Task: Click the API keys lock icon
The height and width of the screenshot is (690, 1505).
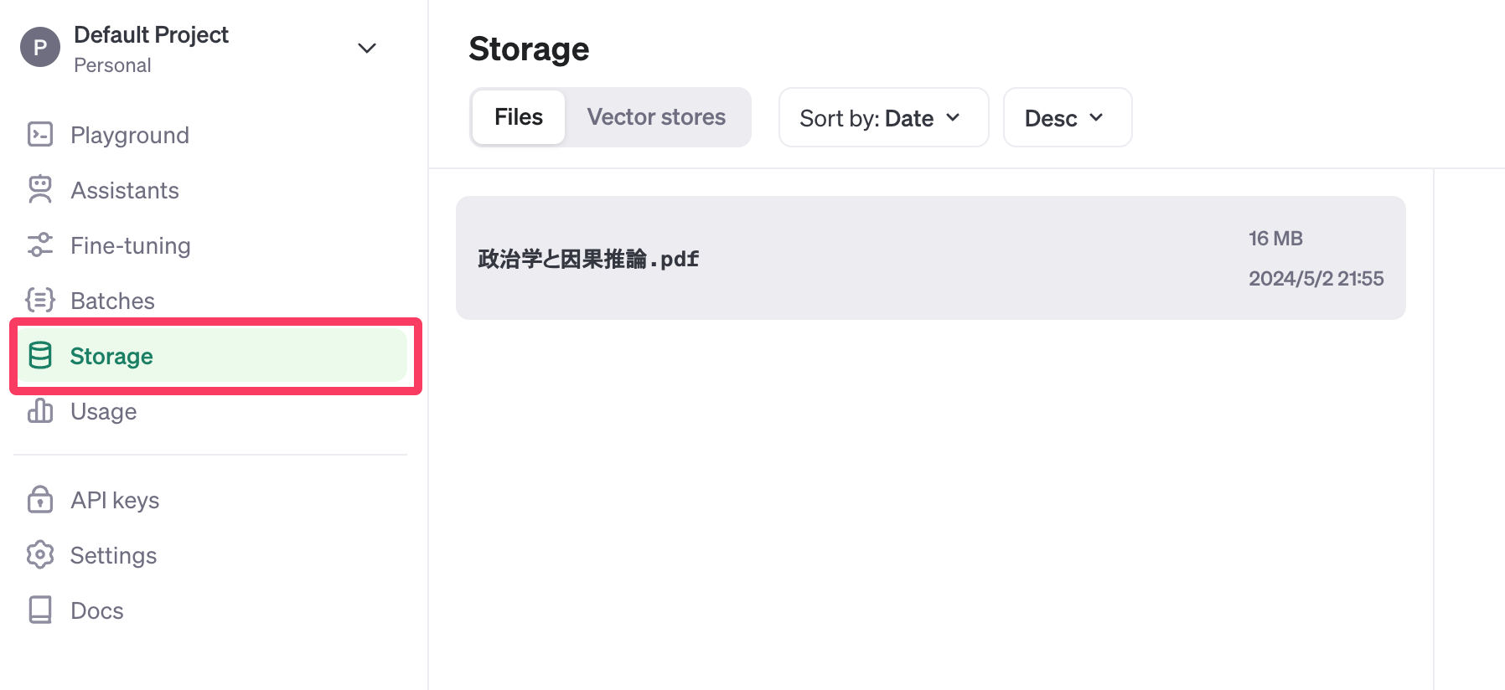Action: coord(40,500)
